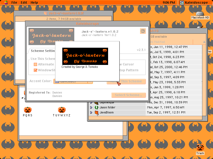Click the Date Modified column header
This screenshot has width=213, height=159.
(171, 42)
